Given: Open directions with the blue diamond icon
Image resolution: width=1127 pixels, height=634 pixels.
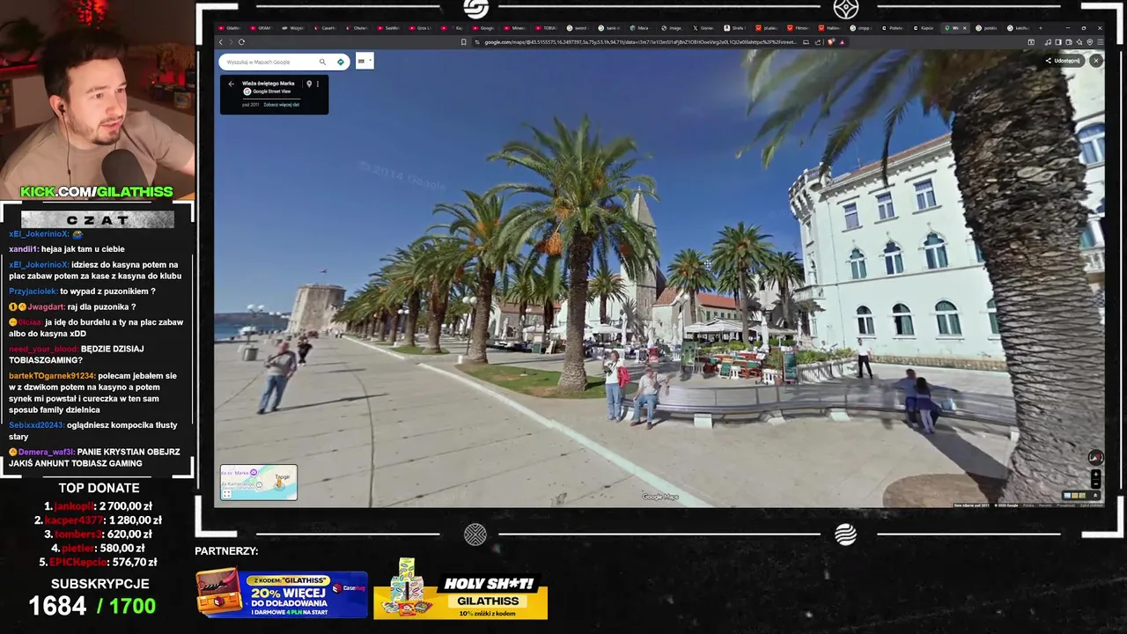Looking at the screenshot, I should click(341, 62).
